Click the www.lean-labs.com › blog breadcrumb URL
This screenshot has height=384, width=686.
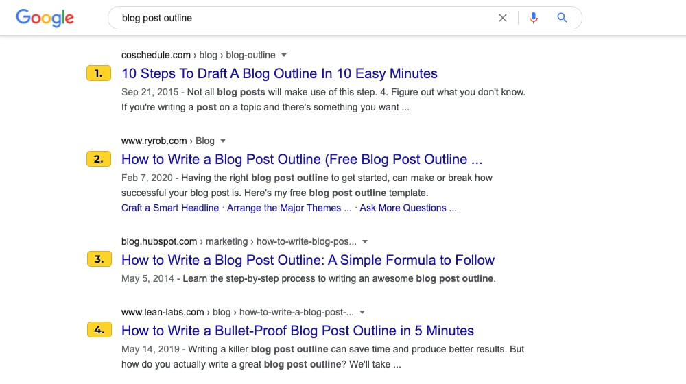[x=237, y=312]
